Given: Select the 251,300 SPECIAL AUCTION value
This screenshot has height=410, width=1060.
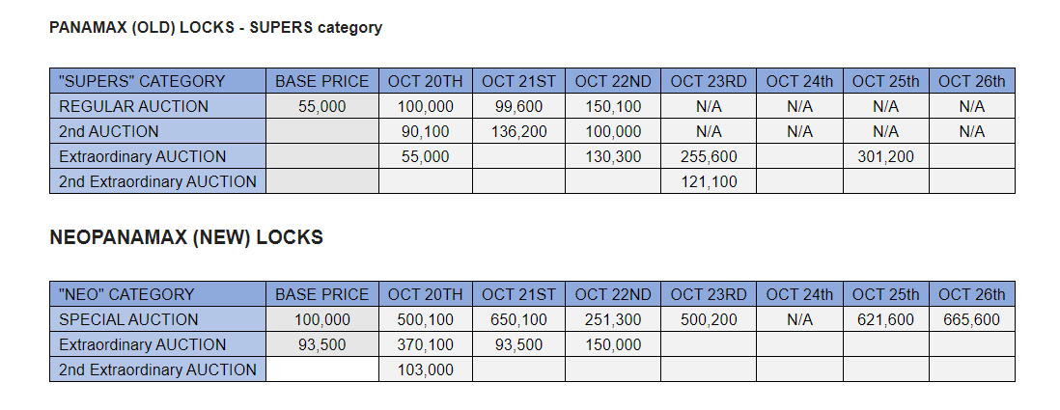Looking at the screenshot, I should (x=613, y=319).
